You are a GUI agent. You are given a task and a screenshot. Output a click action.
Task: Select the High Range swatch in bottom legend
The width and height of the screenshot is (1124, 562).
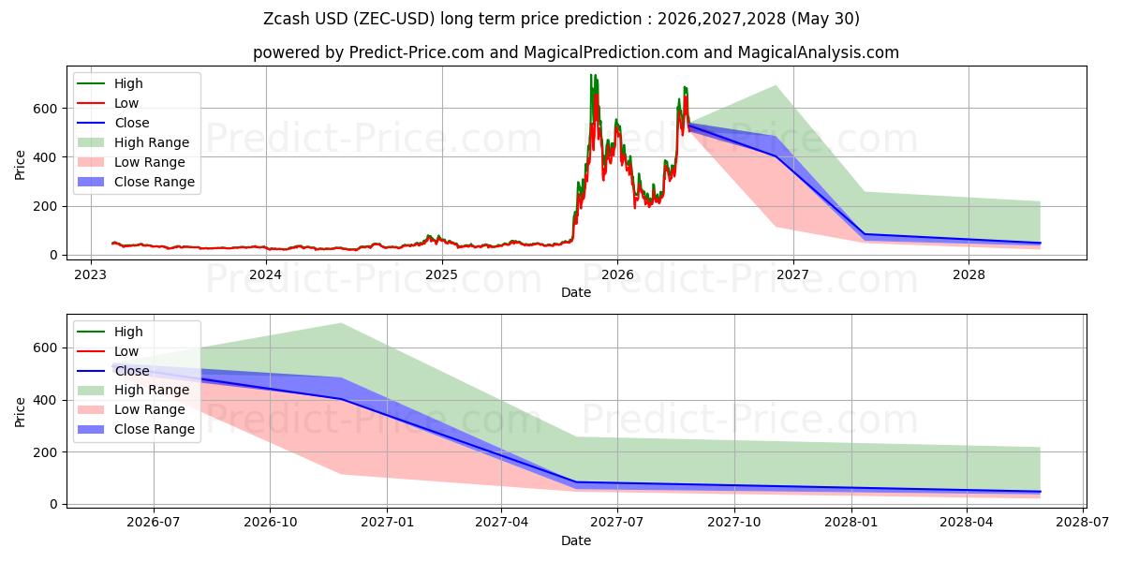point(94,390)
